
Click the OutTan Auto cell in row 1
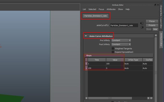148,68
